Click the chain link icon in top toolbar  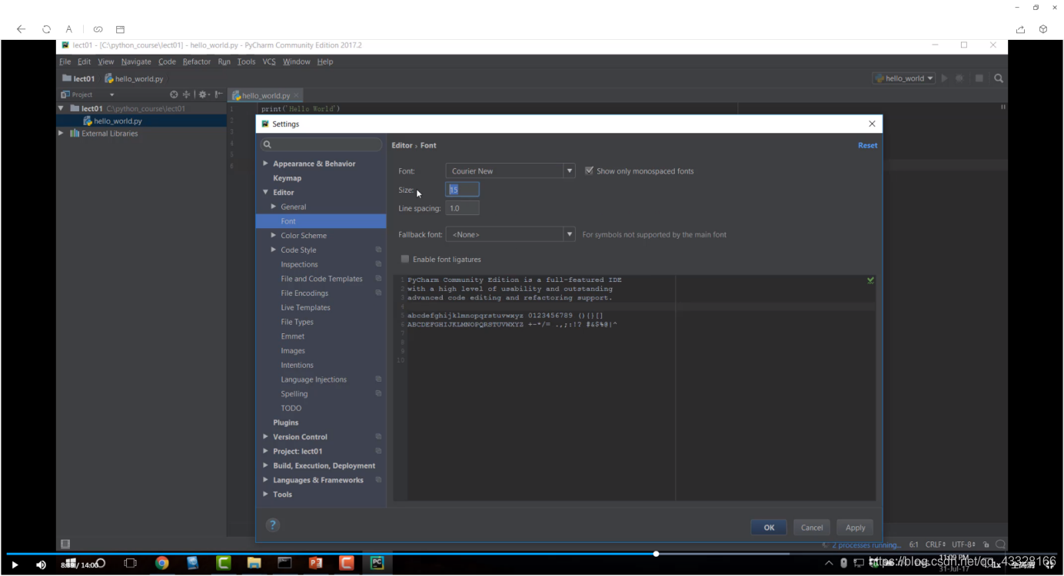(x=98, y=29)
